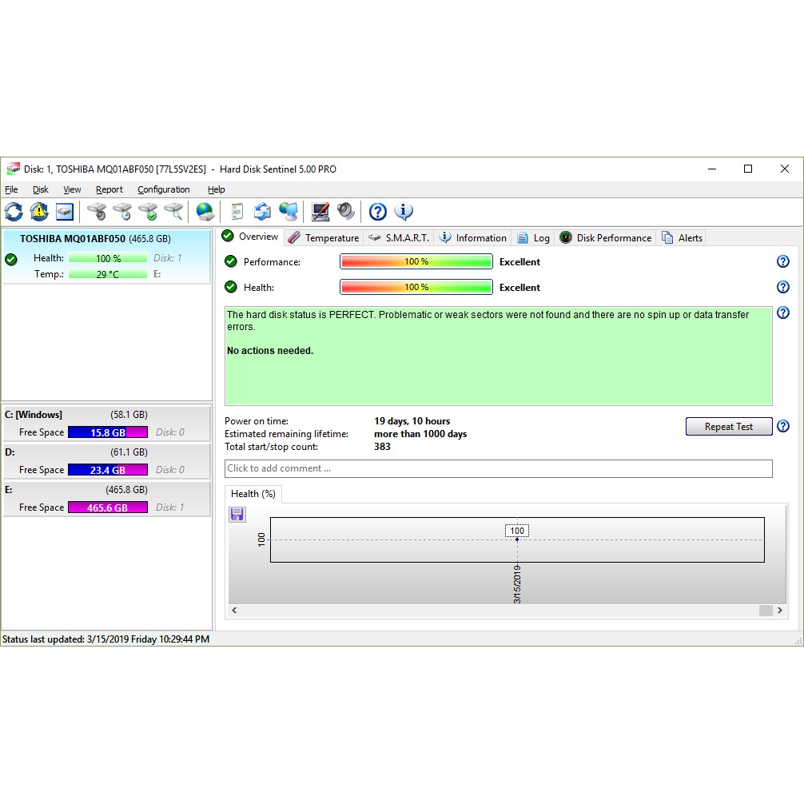The image size is (804, 804).
Task: Click the disk with magnifier toolbar icon
Action: tap(173, 212)
